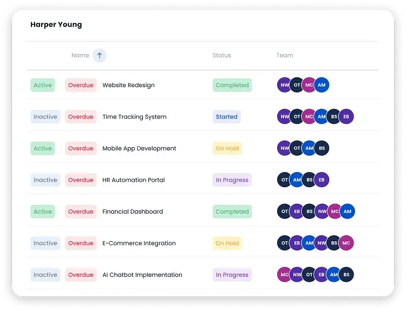Open the AI Chatbot Implementation project
This screenshot has width=406, height=311.
click(142, 275)
